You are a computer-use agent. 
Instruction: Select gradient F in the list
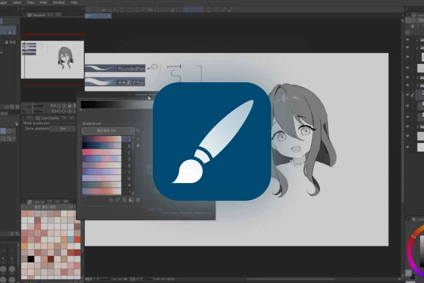pos(107,172)
